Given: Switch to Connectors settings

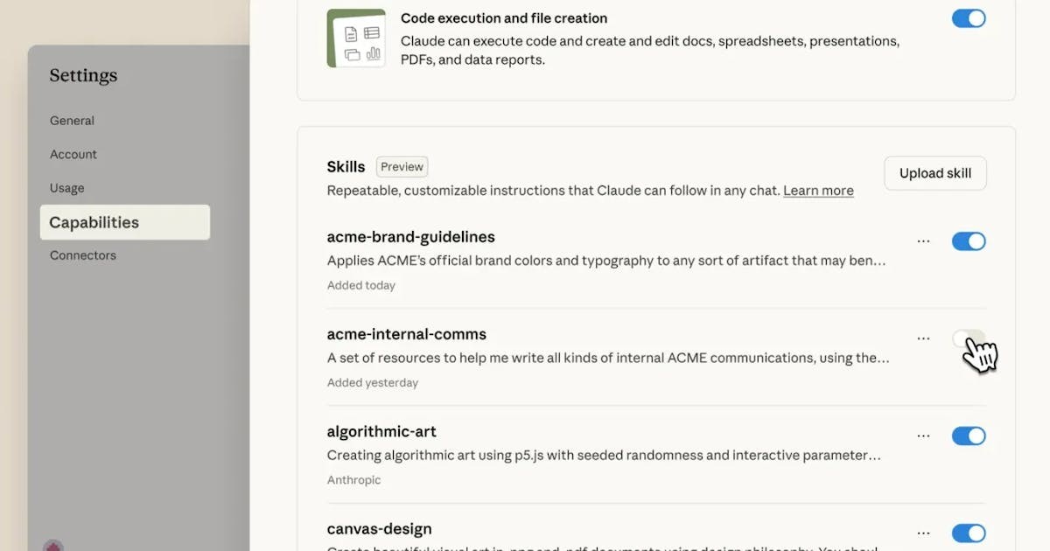Looking at the screenshot, I should pos(83,255).
